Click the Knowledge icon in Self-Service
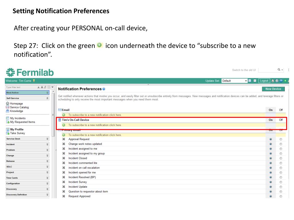 tap(7, 111)
